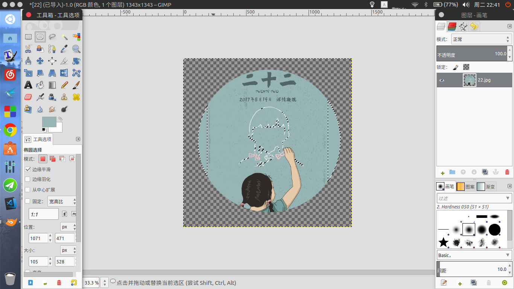The height and width of the screenshot is (289, 514).
Task: Choose the Text tool
Action: (x=28, y=85)
